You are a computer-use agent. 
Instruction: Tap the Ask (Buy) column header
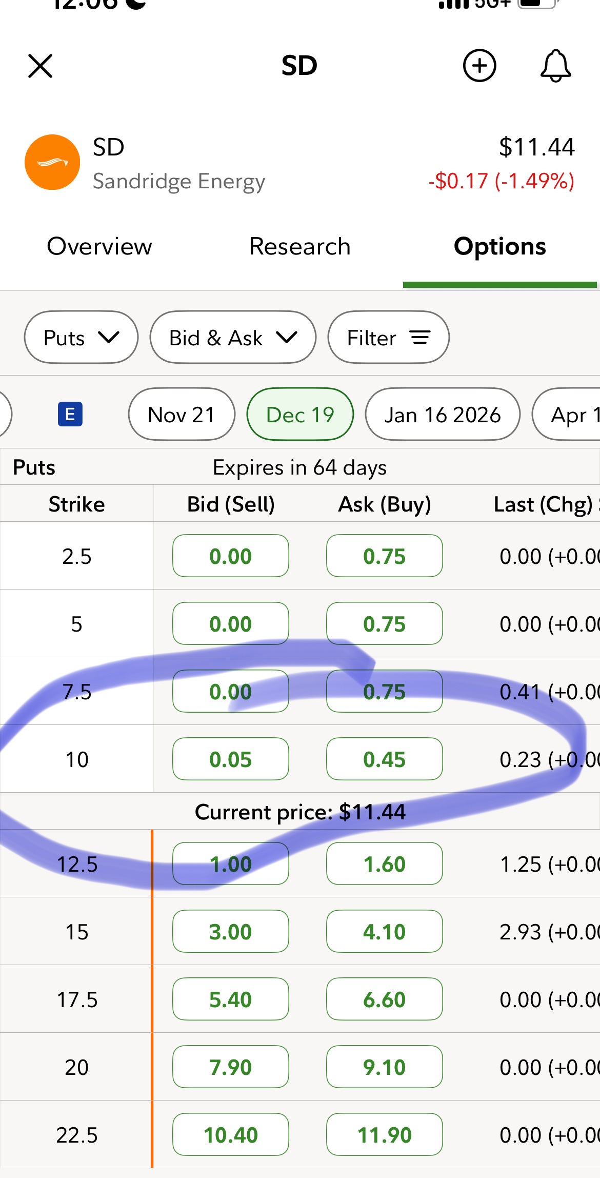click(x=385, y=504)
